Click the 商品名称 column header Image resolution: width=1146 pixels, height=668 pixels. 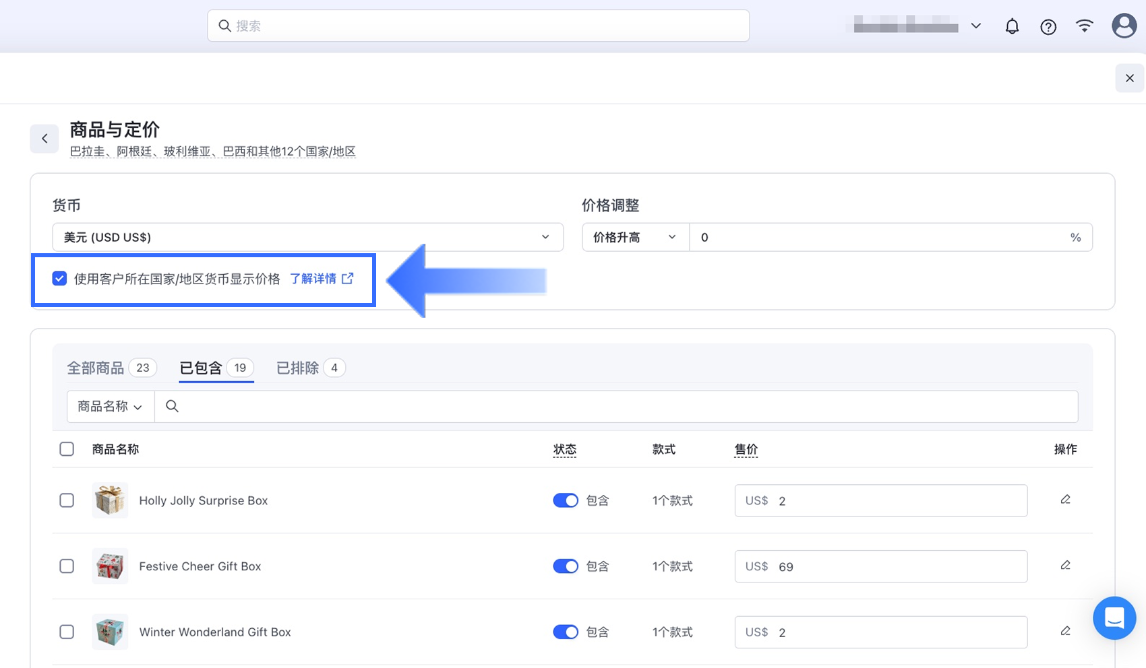[115, 449]
